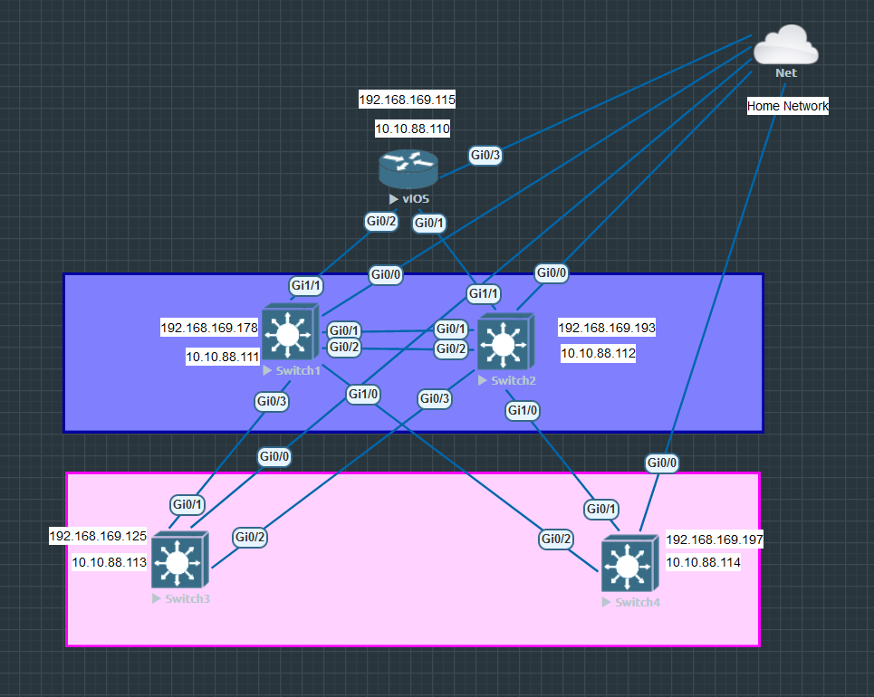Select the Switch4 switch icon
The image size is (874, 697).
tap(630, 564)
